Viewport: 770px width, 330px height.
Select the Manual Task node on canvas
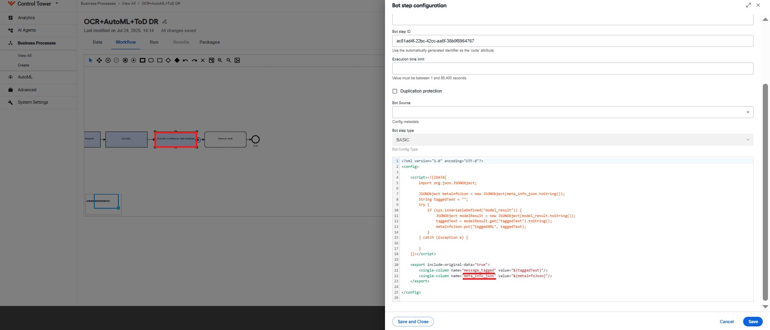tap(225, 139)
